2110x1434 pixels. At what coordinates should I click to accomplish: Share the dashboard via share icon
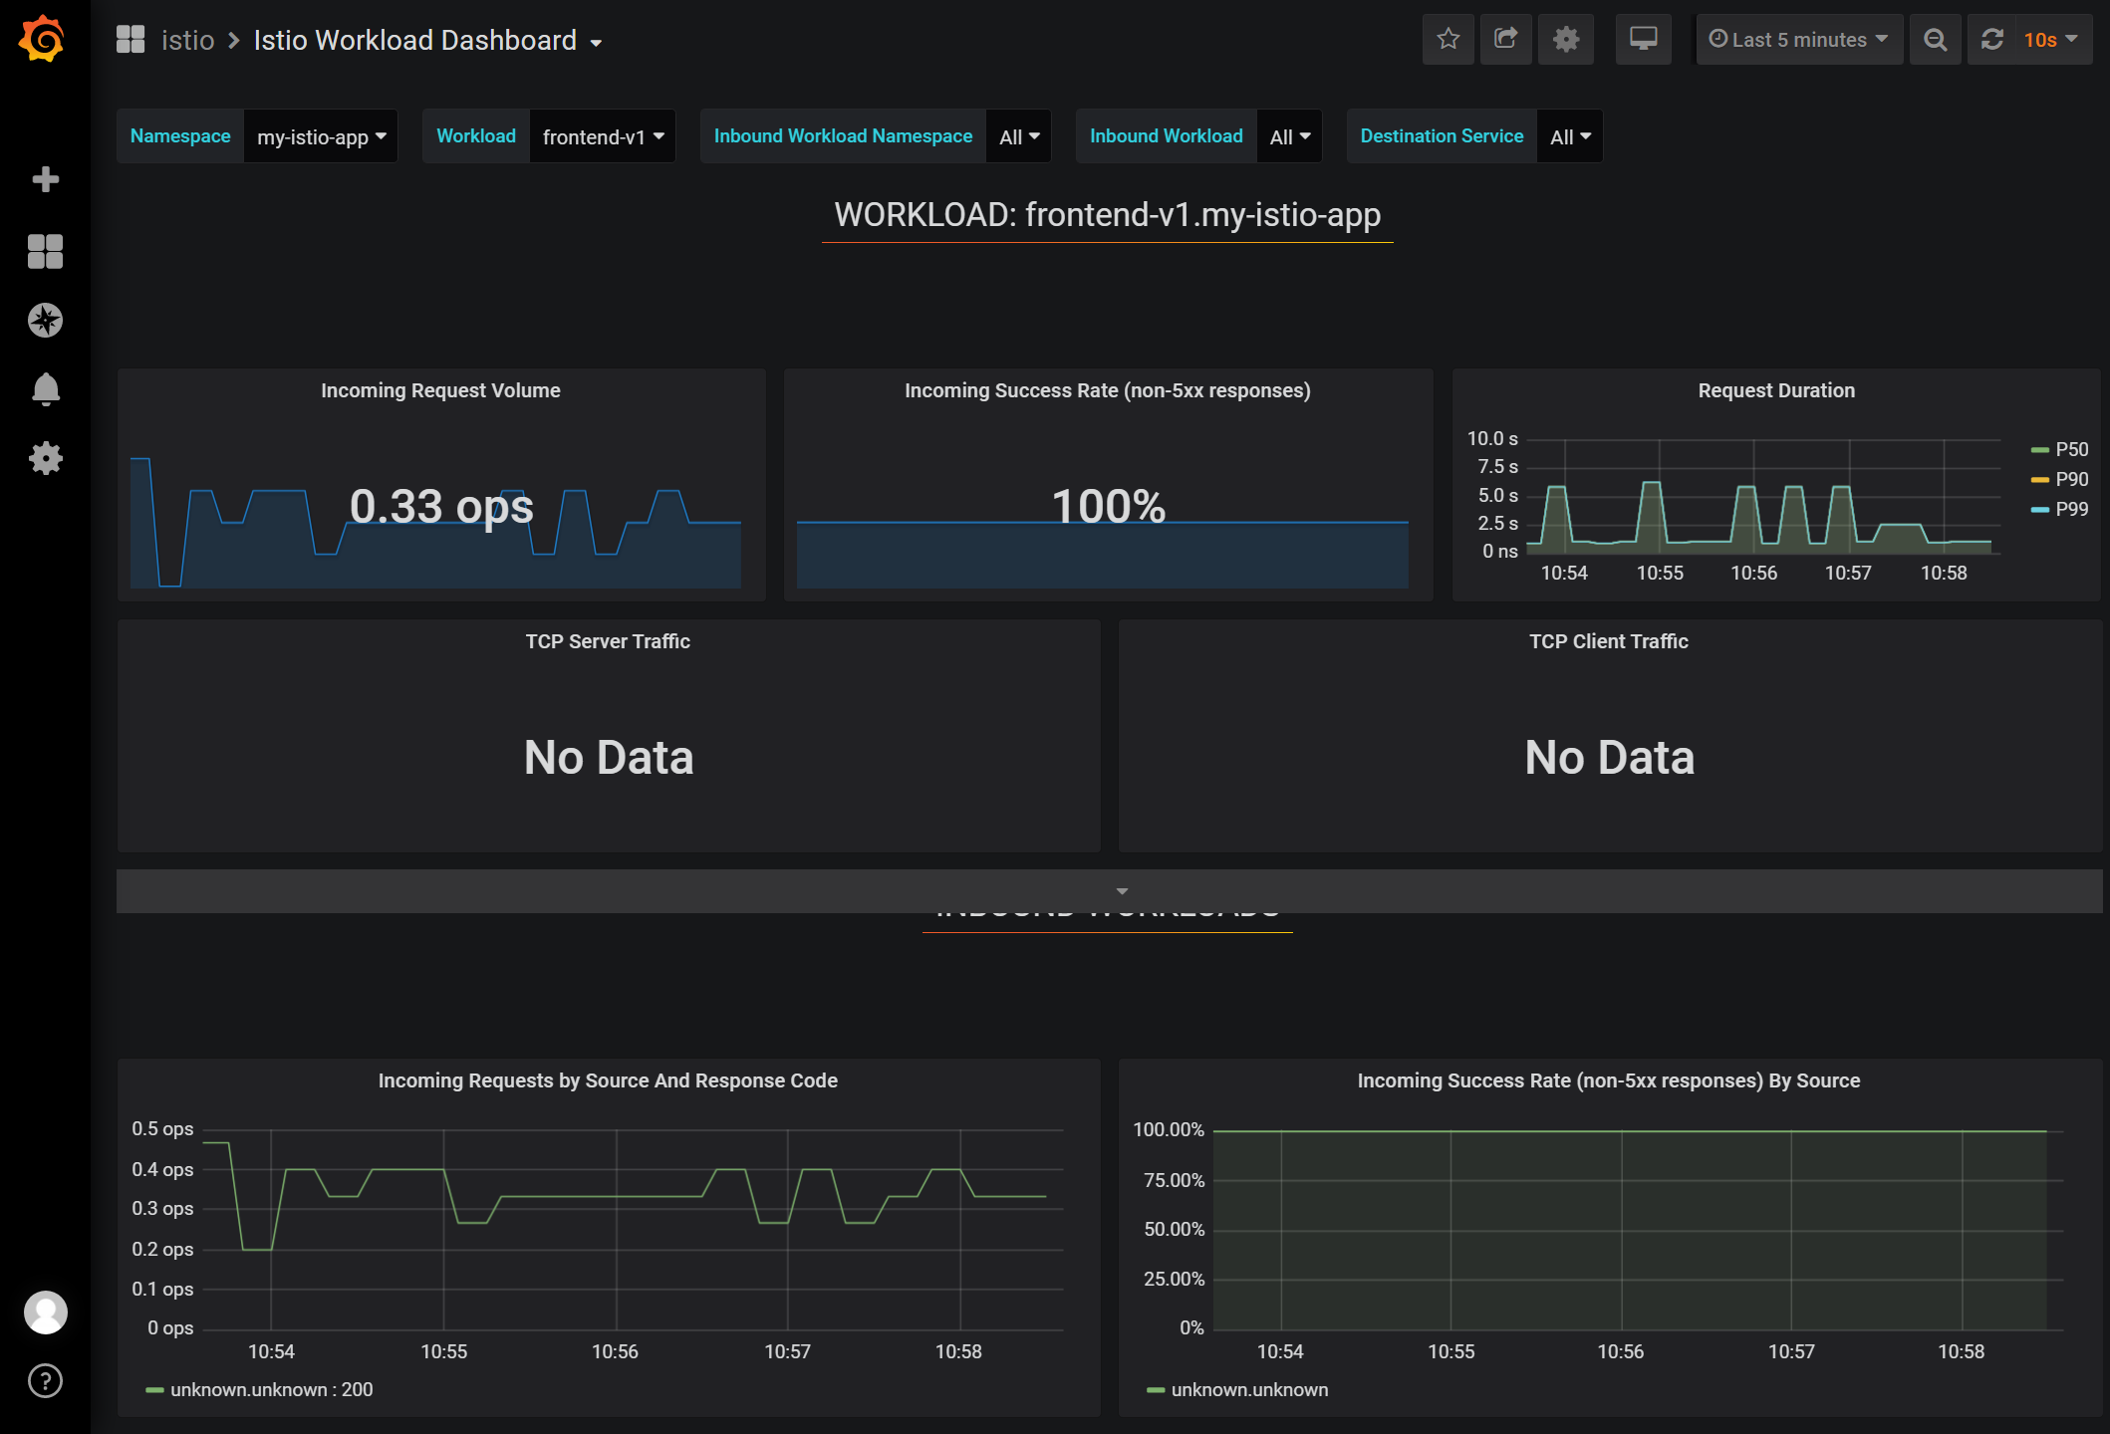pyautogui.click(x=1506, y=40)
